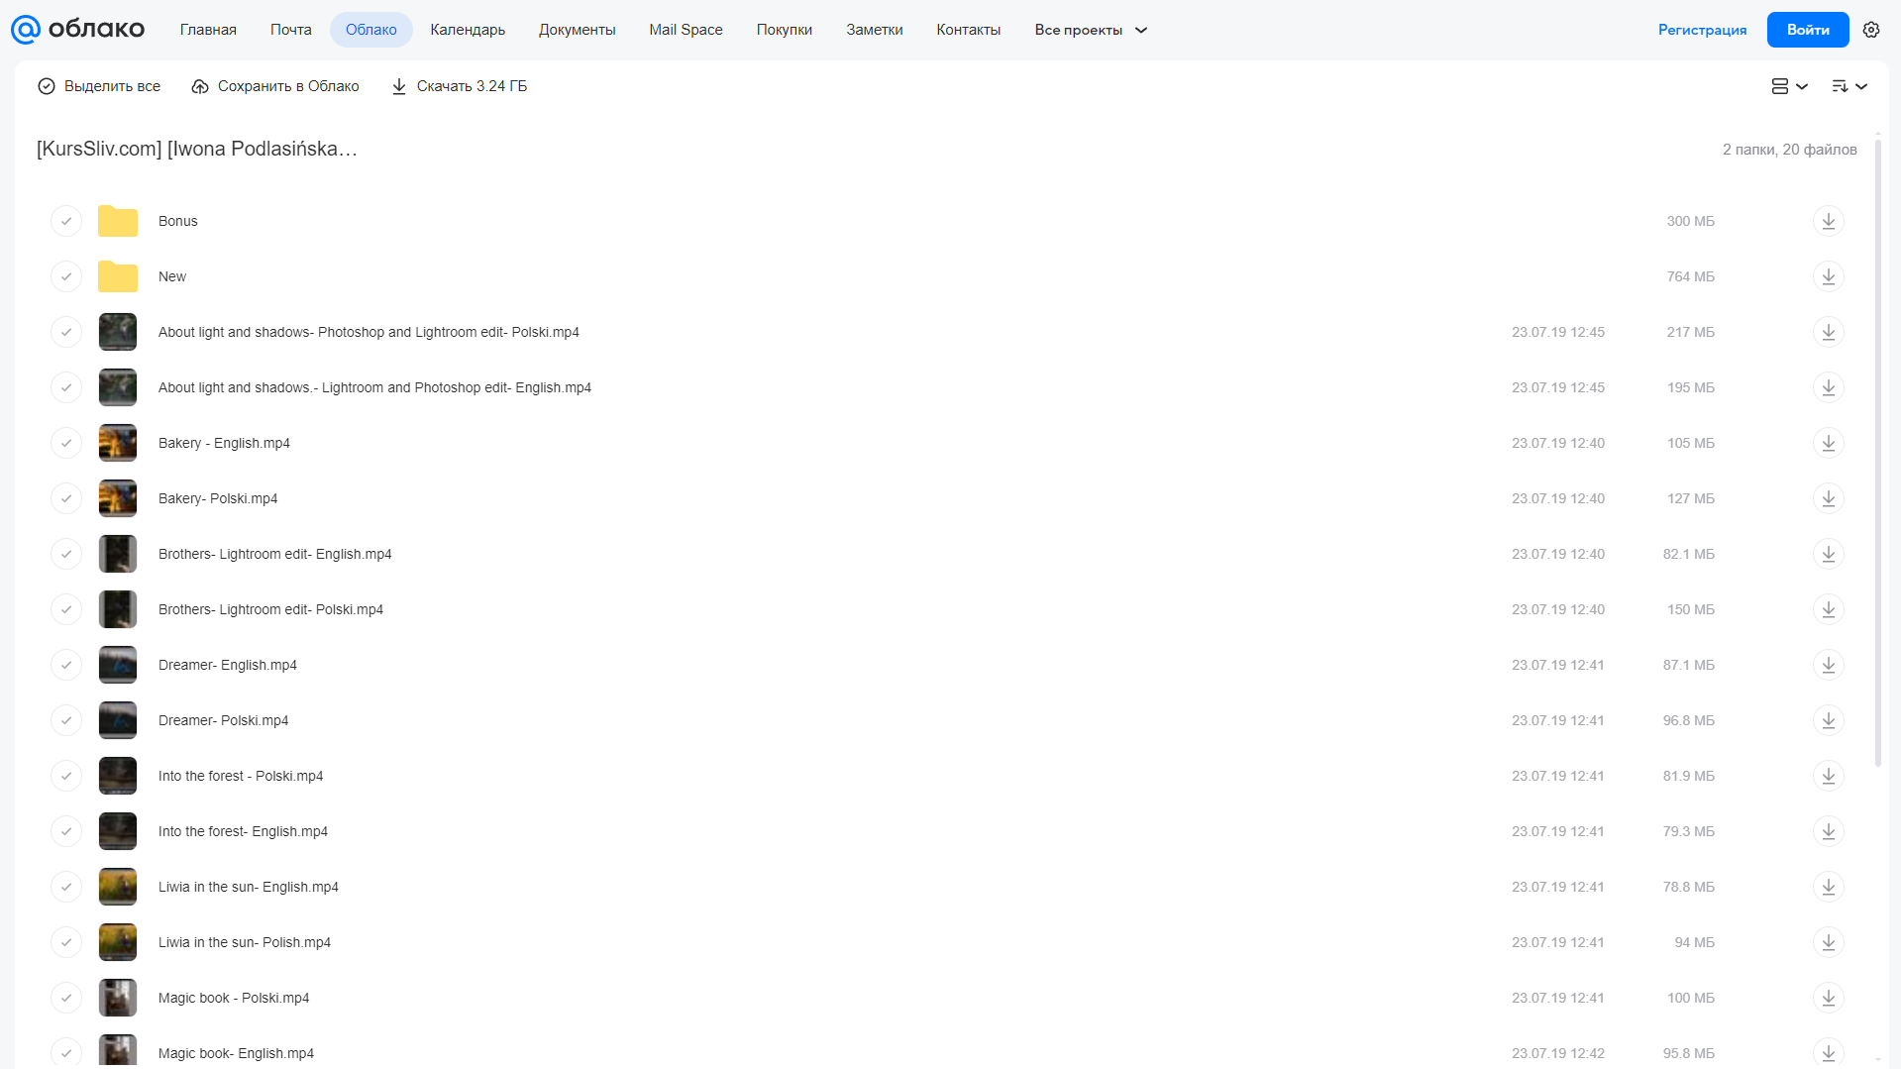Click download icon for Bonus folder
Viewport: 1901px width, 1069px height.
pos(1829,221)
